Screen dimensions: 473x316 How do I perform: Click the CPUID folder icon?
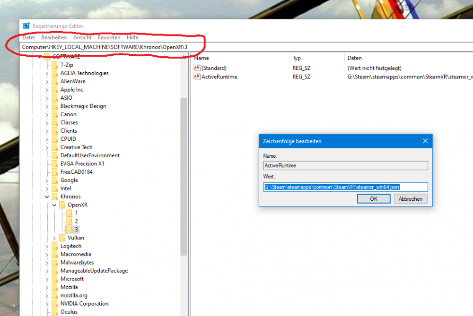tap(54, 139)
